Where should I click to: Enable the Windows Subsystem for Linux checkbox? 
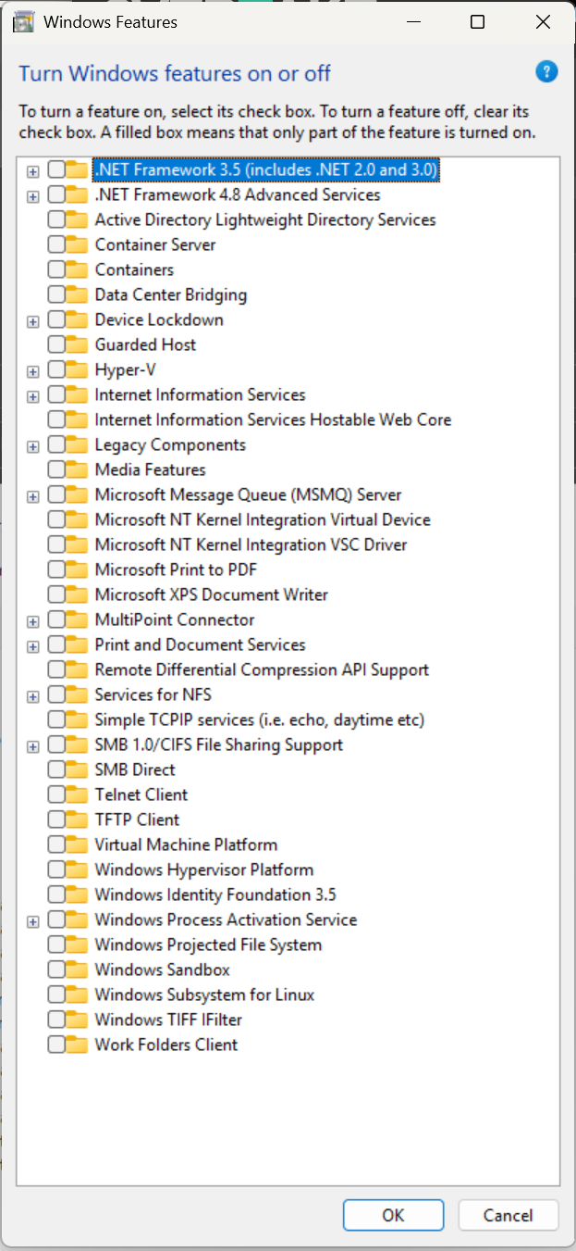click(56, 995)
